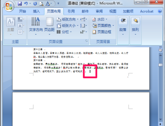Click 页面边框 page borders button

102,32
